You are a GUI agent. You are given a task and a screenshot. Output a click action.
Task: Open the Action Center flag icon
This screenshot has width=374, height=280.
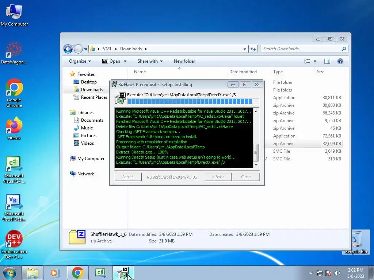pos(328,273)
